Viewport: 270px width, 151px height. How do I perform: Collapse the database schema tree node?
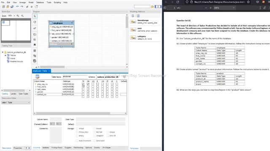coord(3,52)
